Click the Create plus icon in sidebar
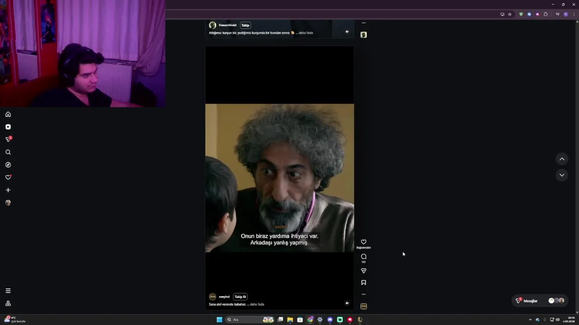 pyautogui.click(x=8, y=190)
